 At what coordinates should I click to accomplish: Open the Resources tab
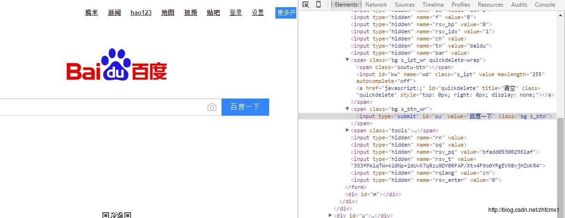[490, 5]
